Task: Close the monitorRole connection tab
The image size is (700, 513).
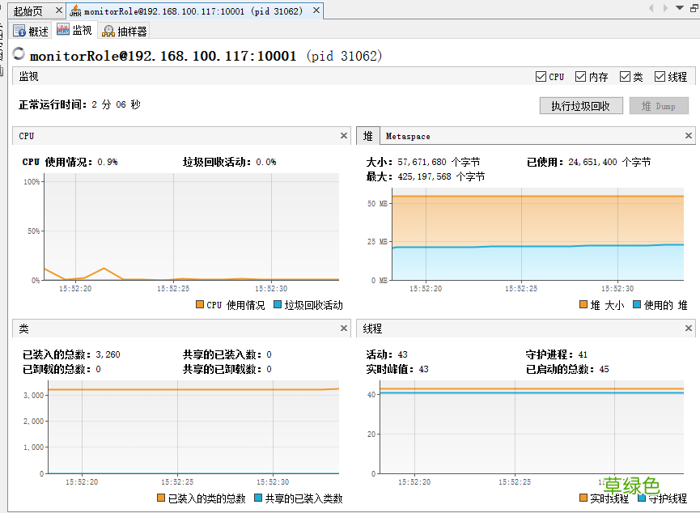Action: [x=316, y=11]
